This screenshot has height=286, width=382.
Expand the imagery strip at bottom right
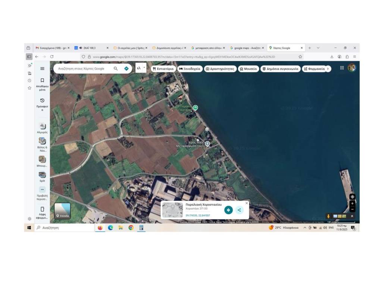[352, 216]
